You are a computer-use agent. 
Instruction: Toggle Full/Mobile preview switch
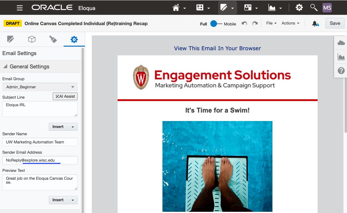[x=216, y=24]
